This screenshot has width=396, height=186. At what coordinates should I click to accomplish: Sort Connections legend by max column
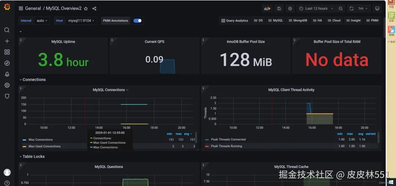point(179,134)
